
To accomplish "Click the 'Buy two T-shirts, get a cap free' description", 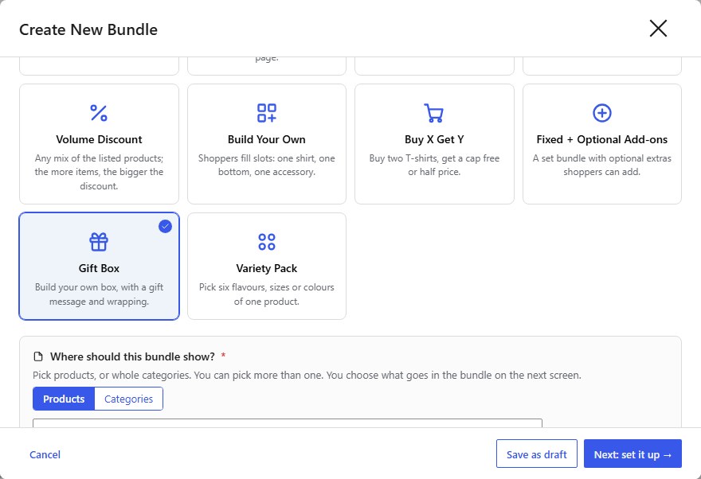I will point(434,166).
